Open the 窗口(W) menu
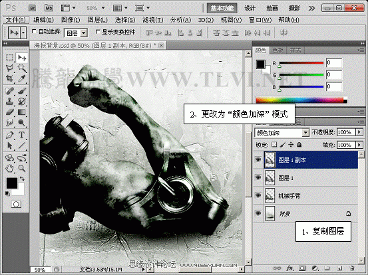 pos(260,20)
